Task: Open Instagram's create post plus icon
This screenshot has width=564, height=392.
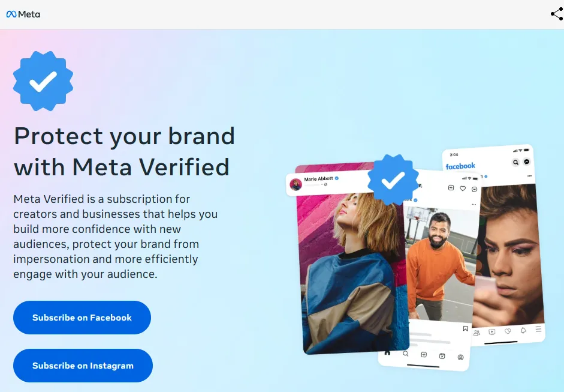Action: 424,354
